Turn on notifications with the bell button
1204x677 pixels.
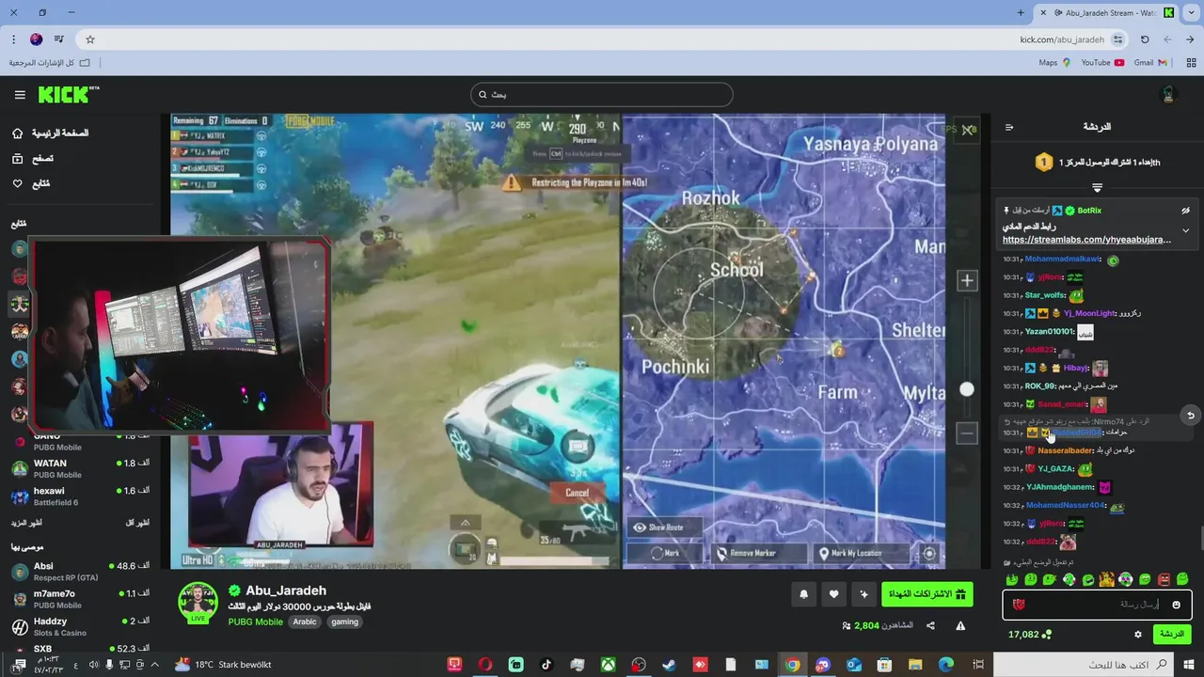[x=804, y=594]
